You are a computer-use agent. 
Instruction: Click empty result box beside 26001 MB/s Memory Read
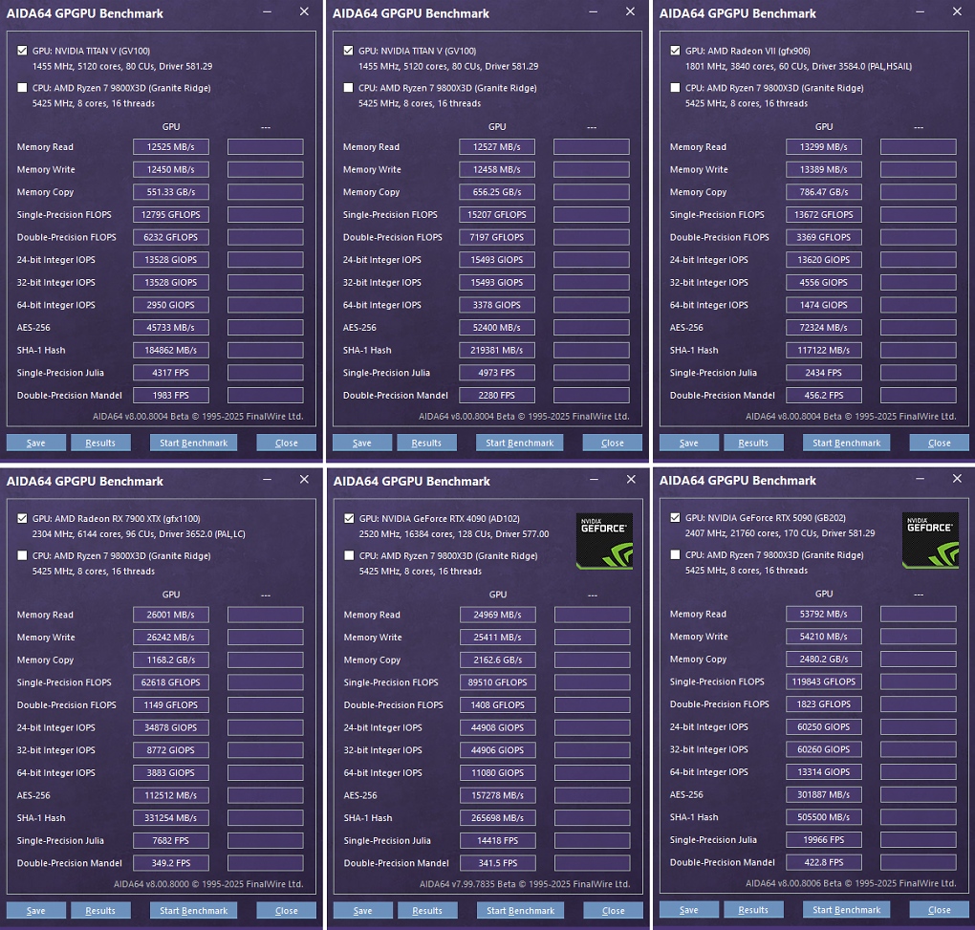266,615
